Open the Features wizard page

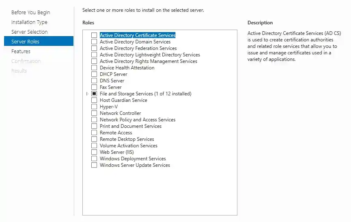21,52
